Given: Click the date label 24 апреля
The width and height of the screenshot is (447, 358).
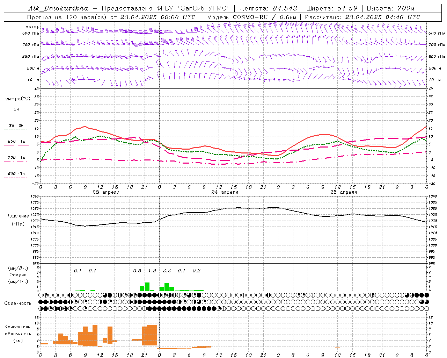Looking at the screenshot, I should [x=225, y=192].
